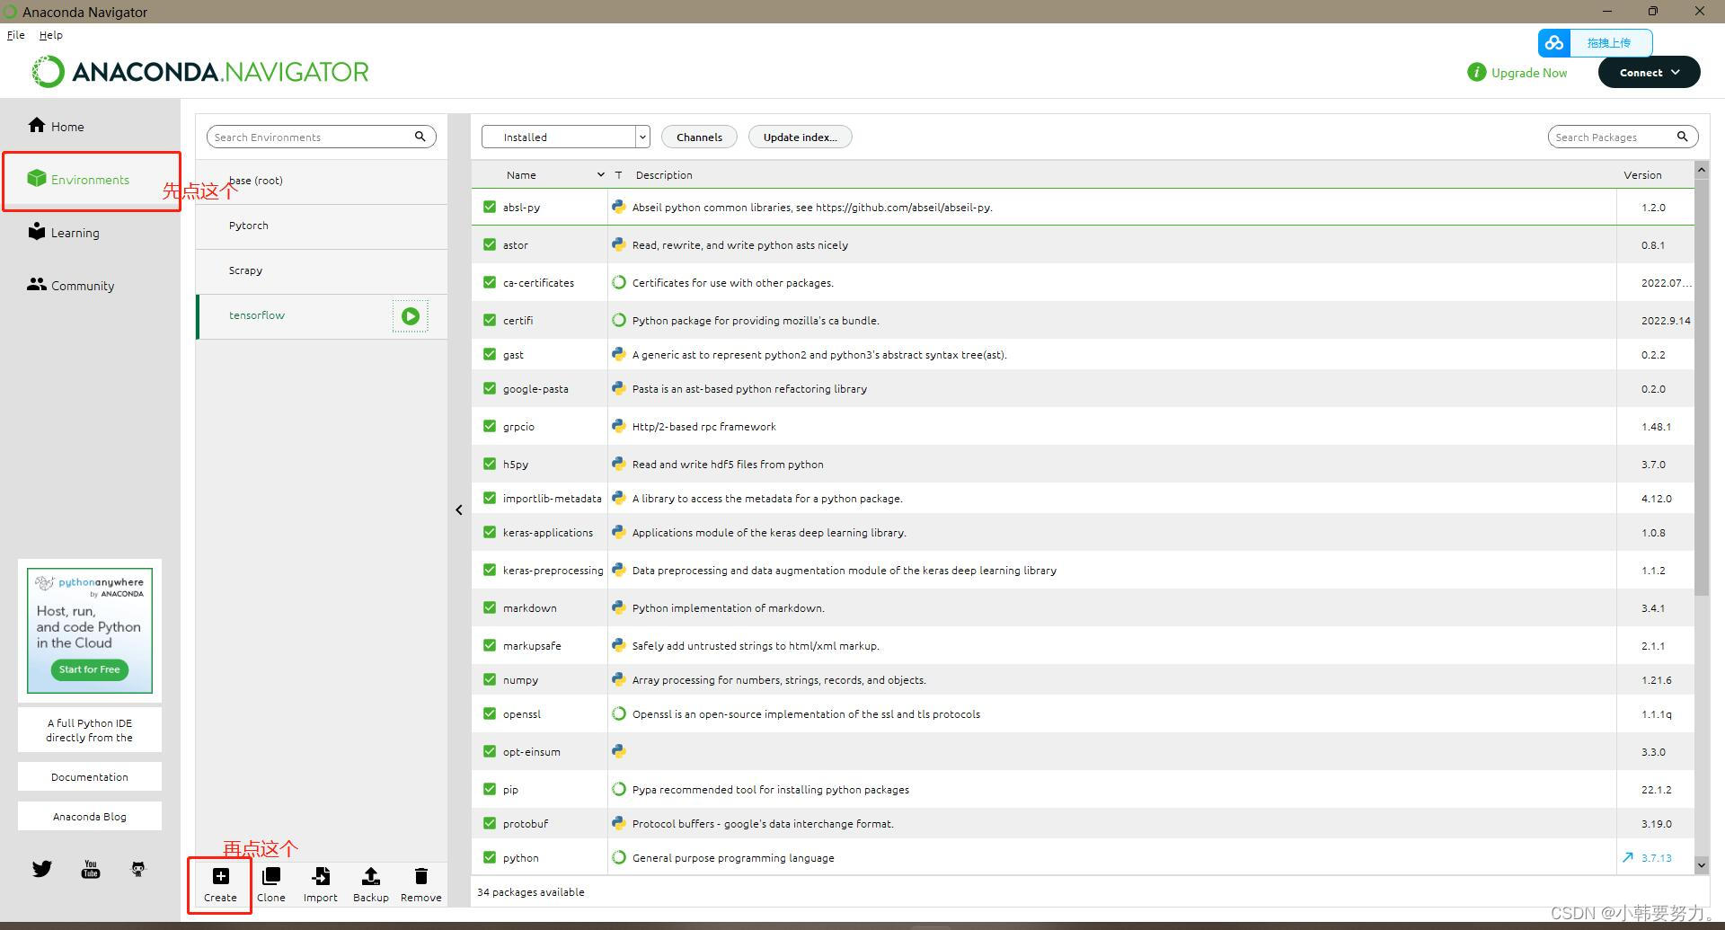The width and height of the screenshot is (1725, 930).
Task: Click the Import environment icon
Action: [x=321, y=876]
